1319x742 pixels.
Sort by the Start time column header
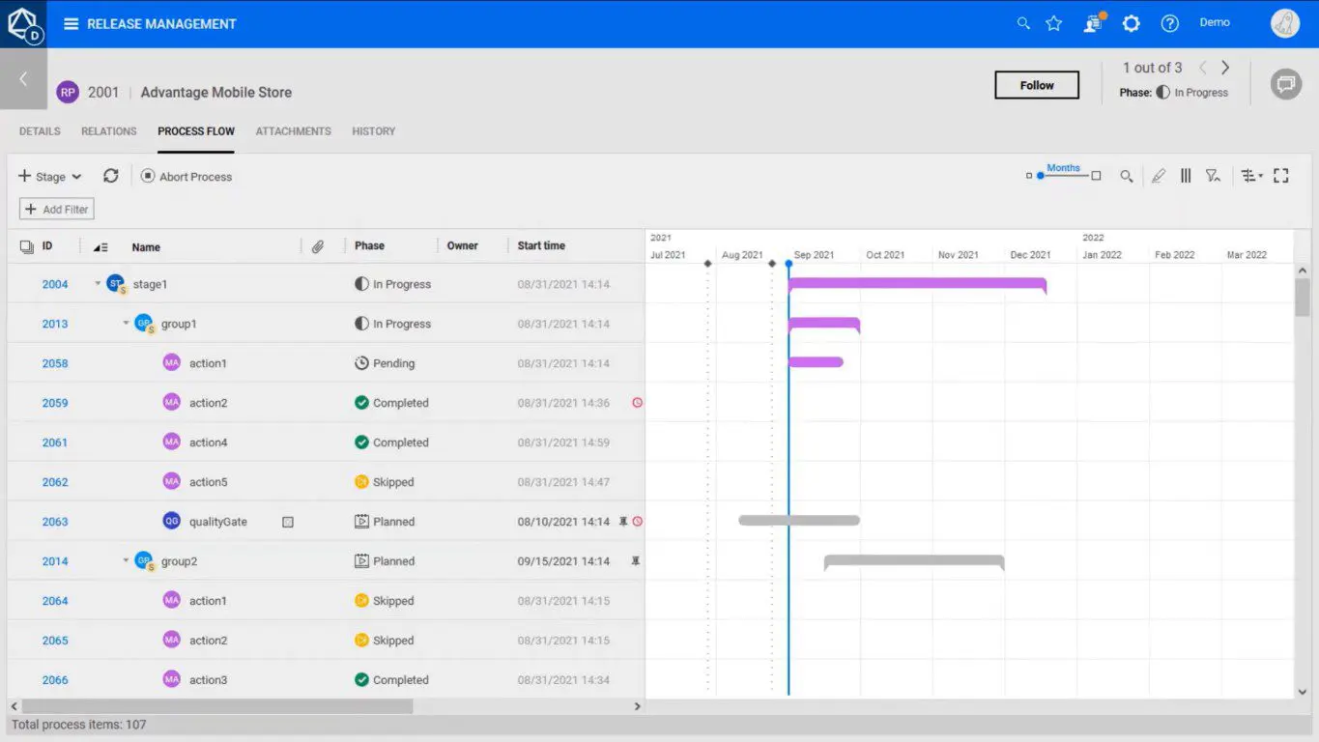coord(541,246)
